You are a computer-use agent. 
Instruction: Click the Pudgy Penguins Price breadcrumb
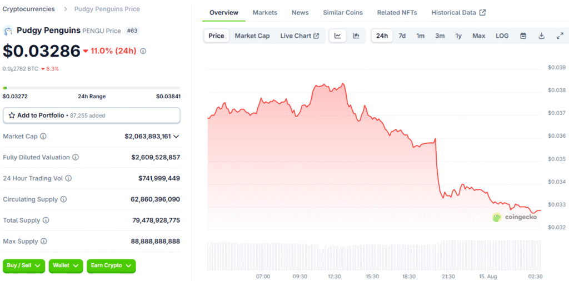107,9
